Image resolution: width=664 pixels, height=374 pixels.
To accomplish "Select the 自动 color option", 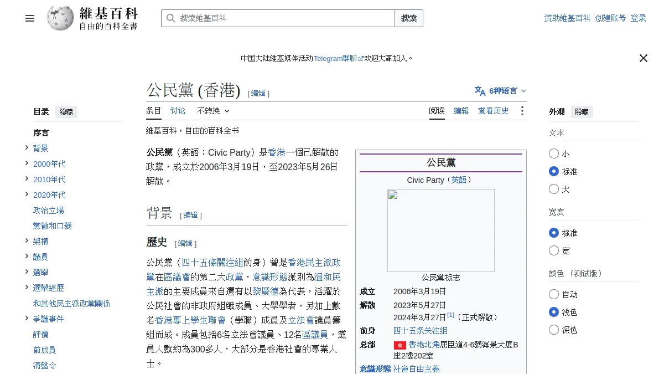I will [x=554, y=294].
